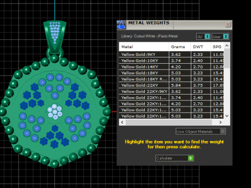Click the 2.40 DWT value for 10KY
Image resolution: width=251 pixels, height=188 pixels.
198,61
